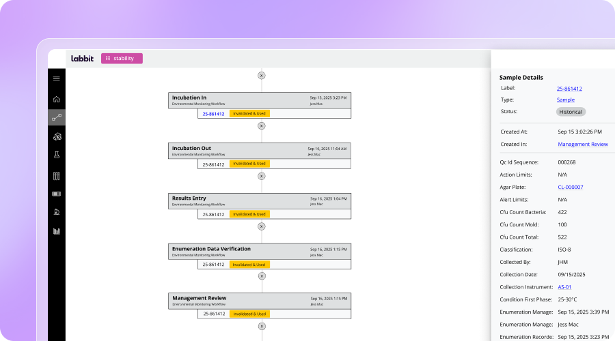The height and width of the screenshot is (341, 615).
Task: Open agar plate CL-000007 link
Action: coord(571,187)
